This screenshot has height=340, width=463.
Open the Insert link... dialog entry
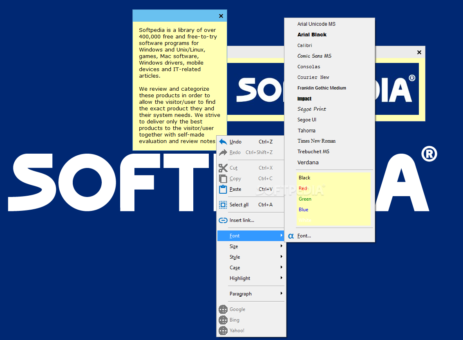pos(251,220)
